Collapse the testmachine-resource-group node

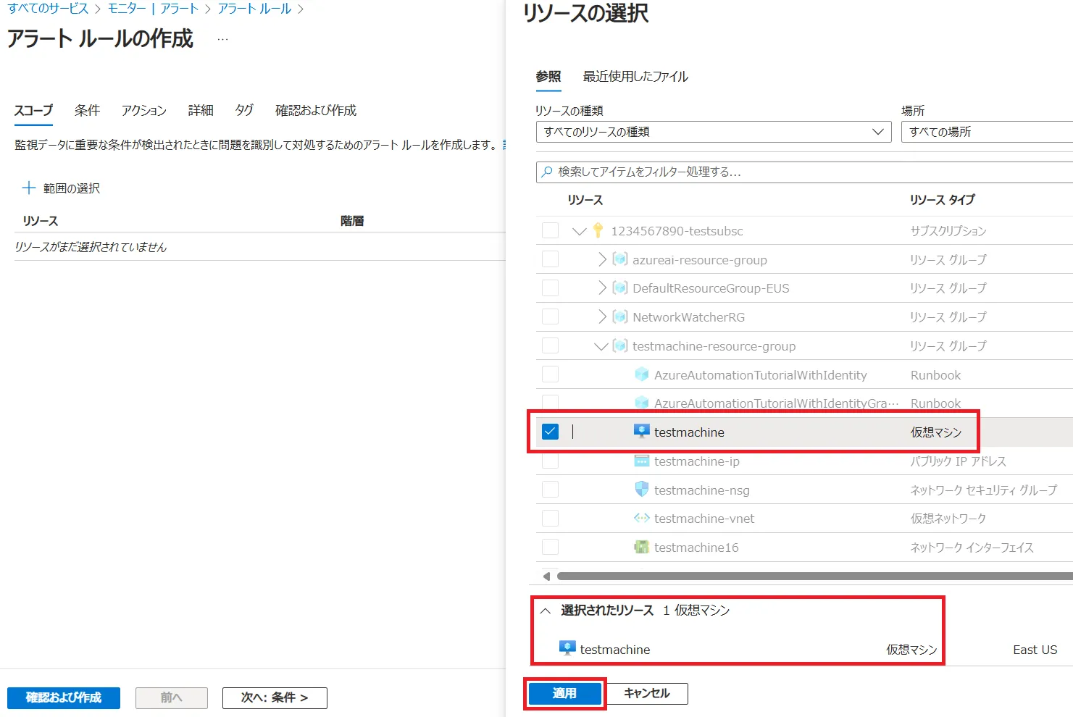tap(601, 346)
